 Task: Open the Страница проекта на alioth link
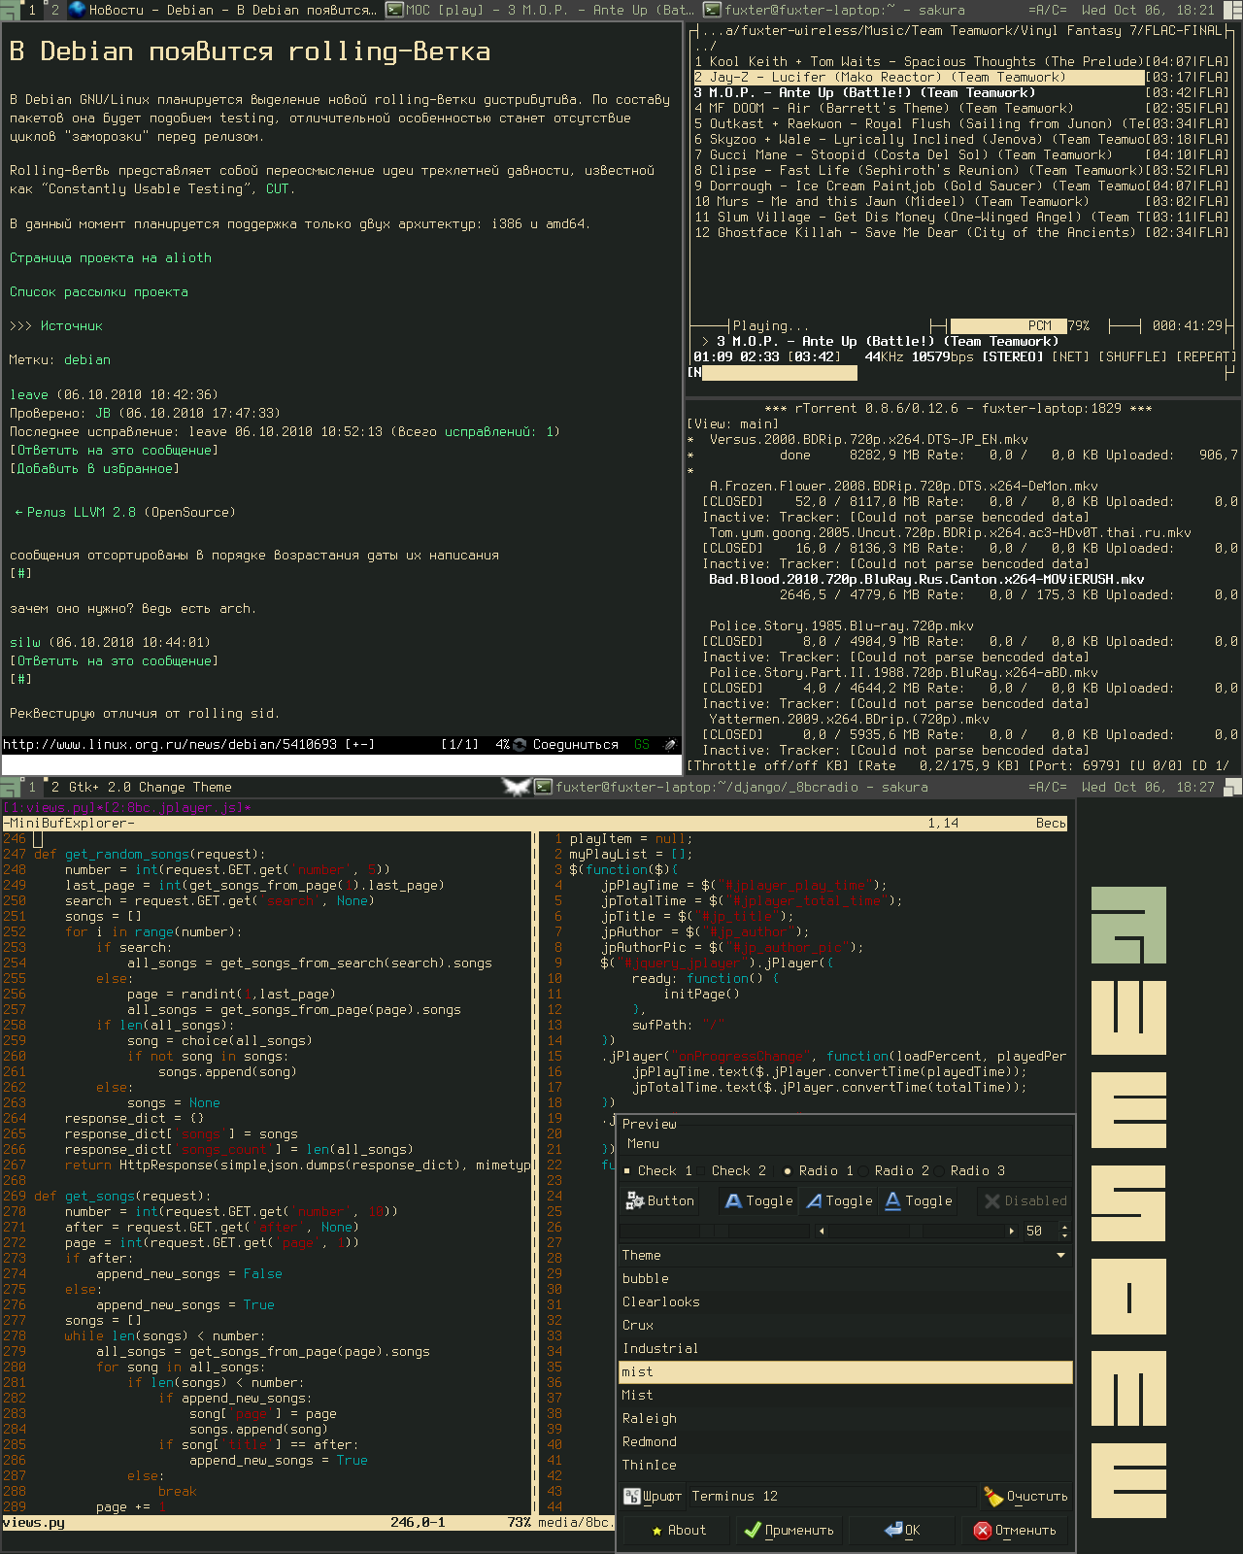point(111,257)
